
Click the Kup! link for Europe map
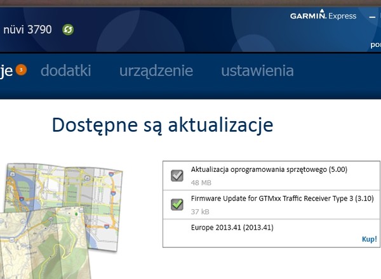[370, 239]
